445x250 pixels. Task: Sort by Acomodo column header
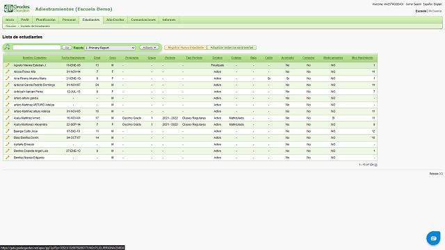(x=287, y=58)
